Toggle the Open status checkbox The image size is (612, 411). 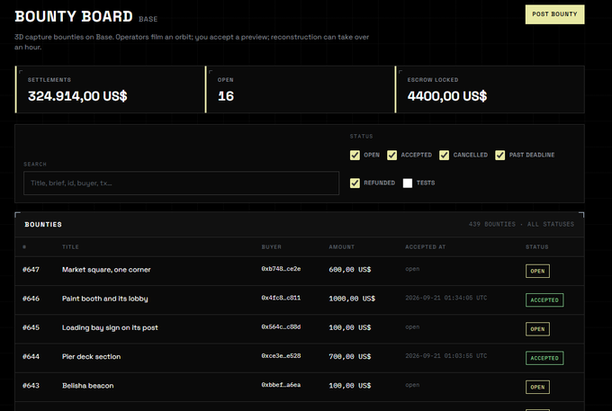(355, 156)
